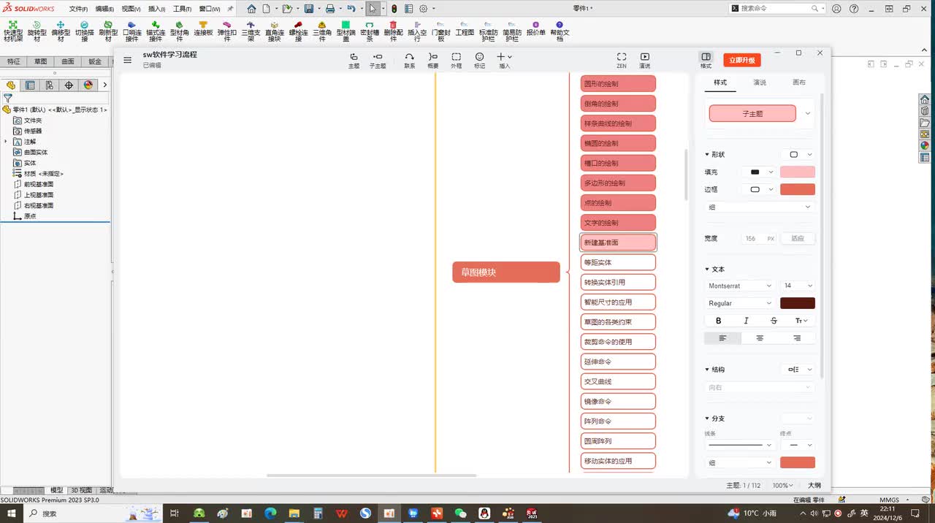Click the 立即升级 upgrade button
Image resolution: width=935 pixels, height=523 pixels.
point(741,60)
